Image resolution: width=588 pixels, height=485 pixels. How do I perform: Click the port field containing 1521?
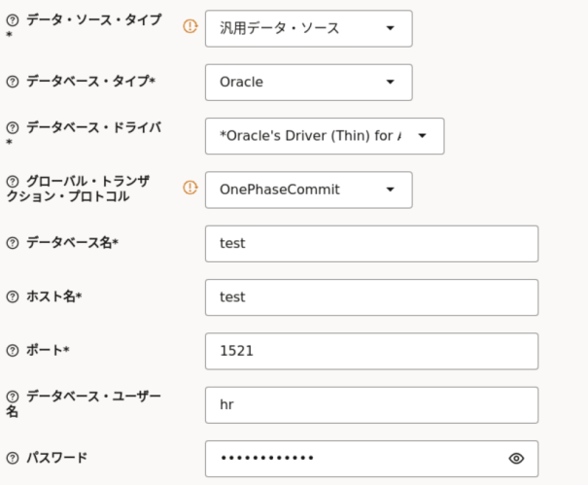371,351
